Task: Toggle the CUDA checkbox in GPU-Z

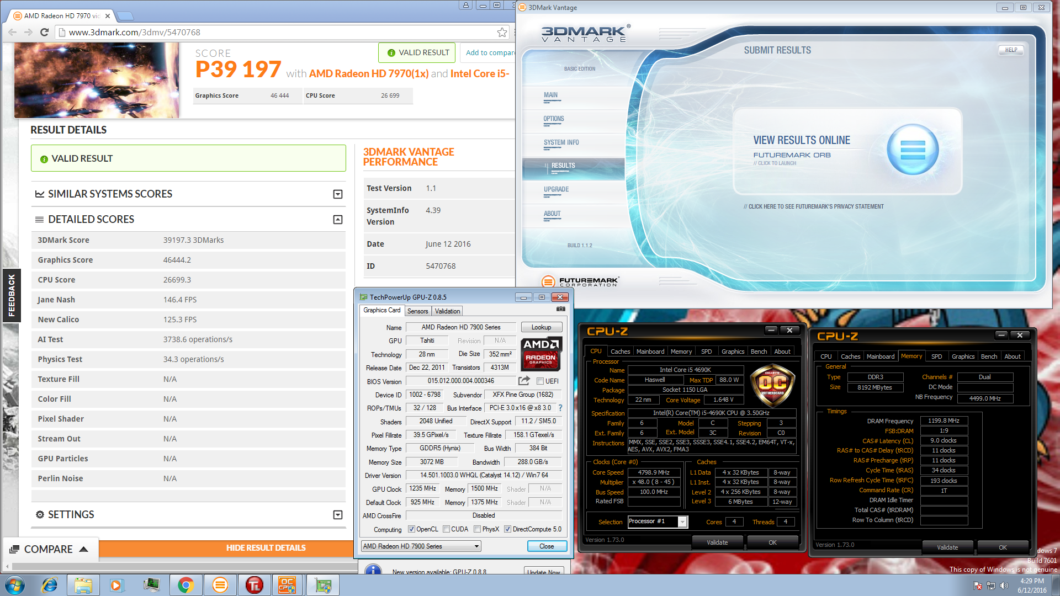Action: coord(446,529)
